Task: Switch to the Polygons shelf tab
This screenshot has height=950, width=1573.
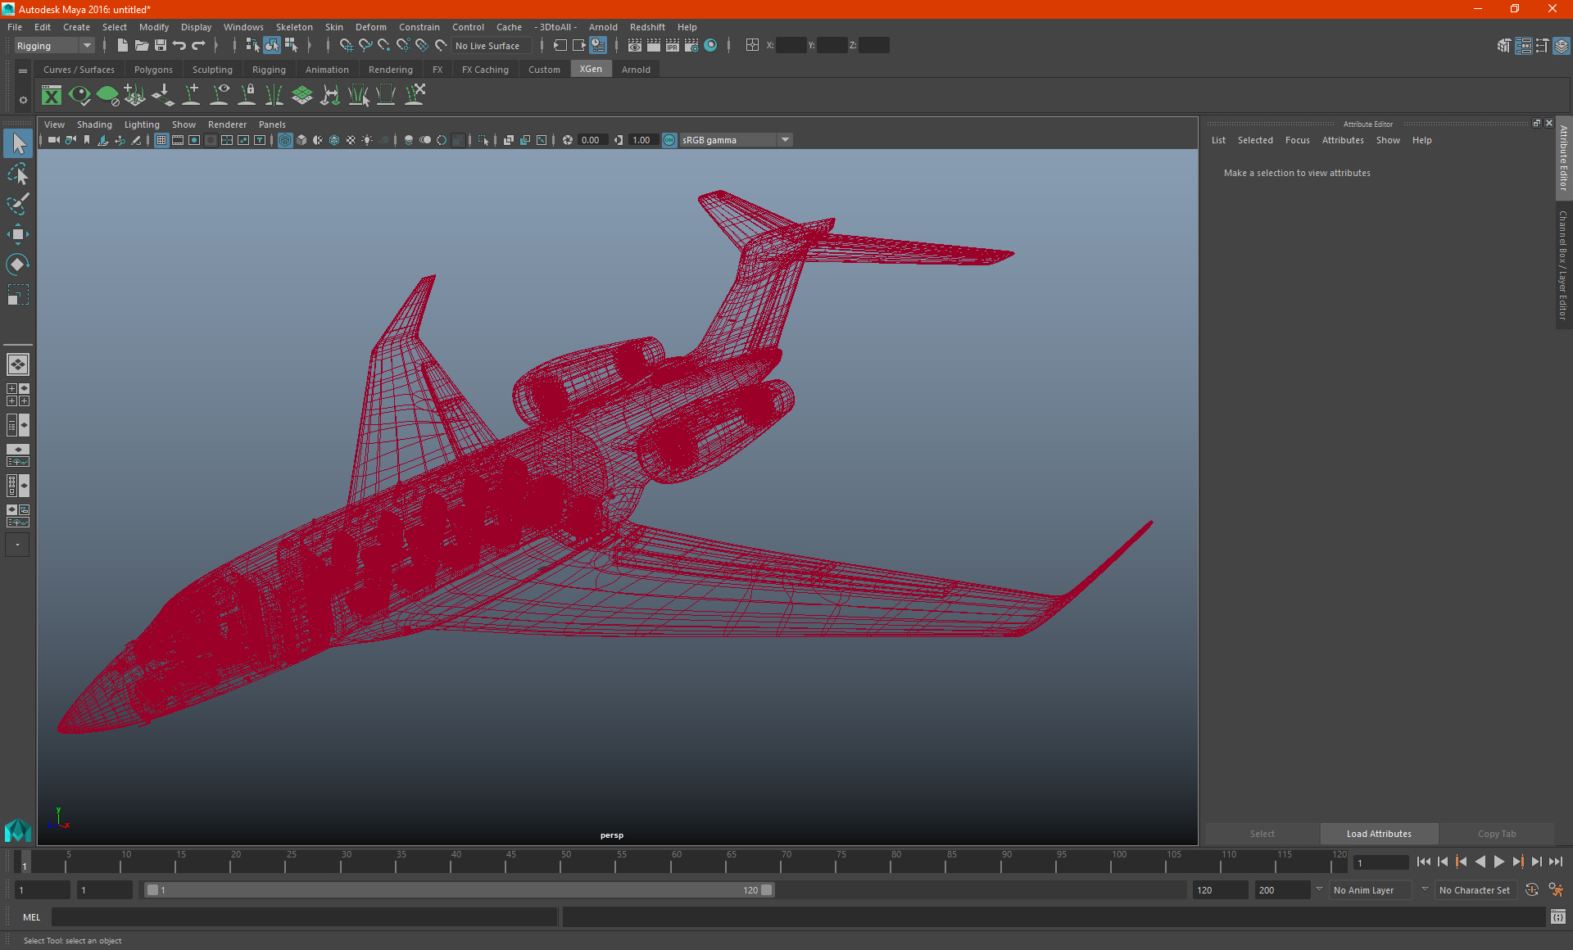Action: pos(153,70)
